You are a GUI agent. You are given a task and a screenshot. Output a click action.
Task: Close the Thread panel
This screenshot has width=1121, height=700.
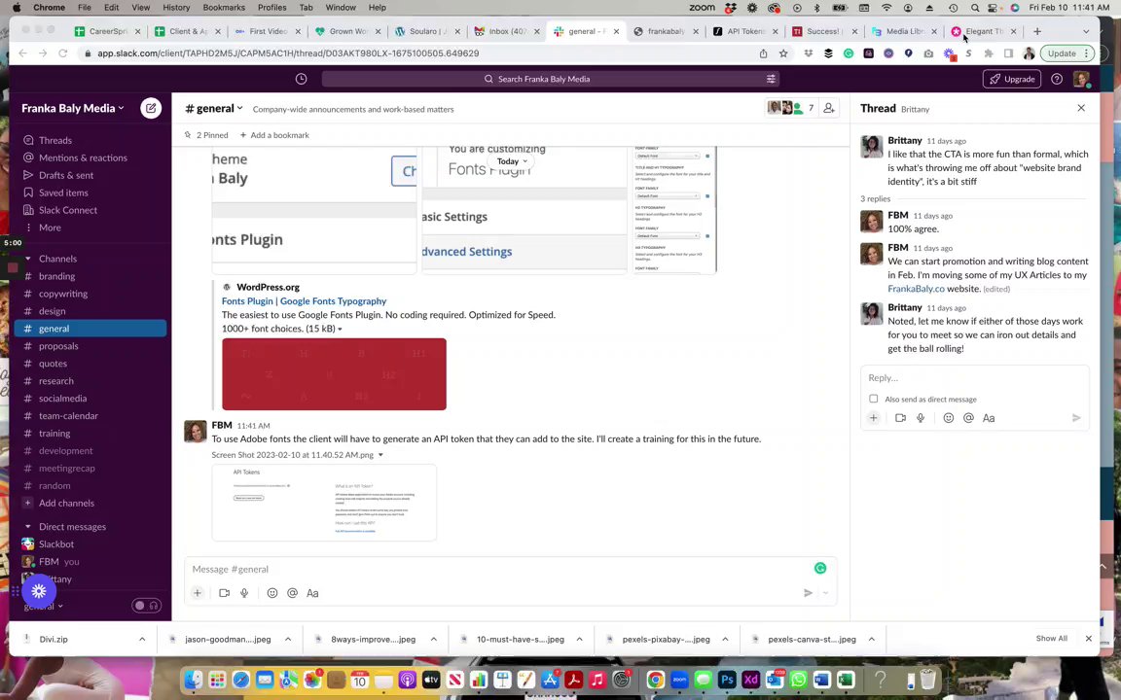click(1081, 108)
